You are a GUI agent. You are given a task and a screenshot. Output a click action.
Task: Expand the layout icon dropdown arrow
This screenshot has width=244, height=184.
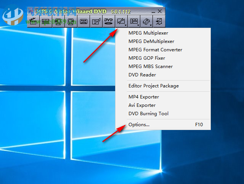coord(138,25)
